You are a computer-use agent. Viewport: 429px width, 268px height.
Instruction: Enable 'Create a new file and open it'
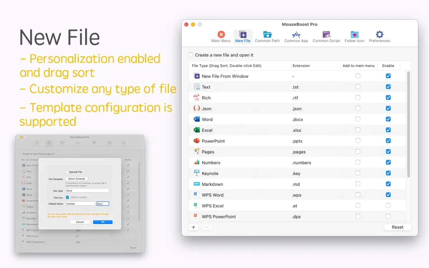pyautogui.click(x=191, y=55)
